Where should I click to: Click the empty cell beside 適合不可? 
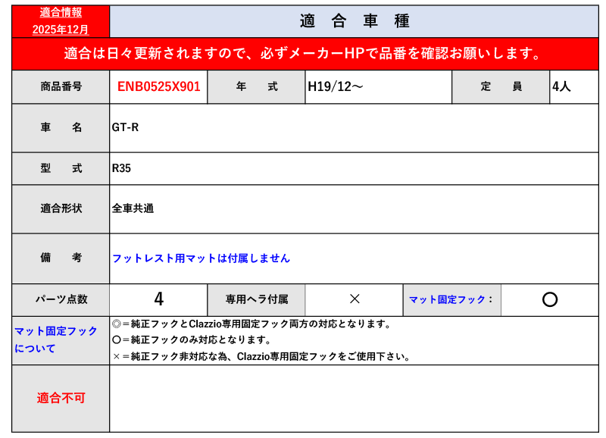point(354,398)
